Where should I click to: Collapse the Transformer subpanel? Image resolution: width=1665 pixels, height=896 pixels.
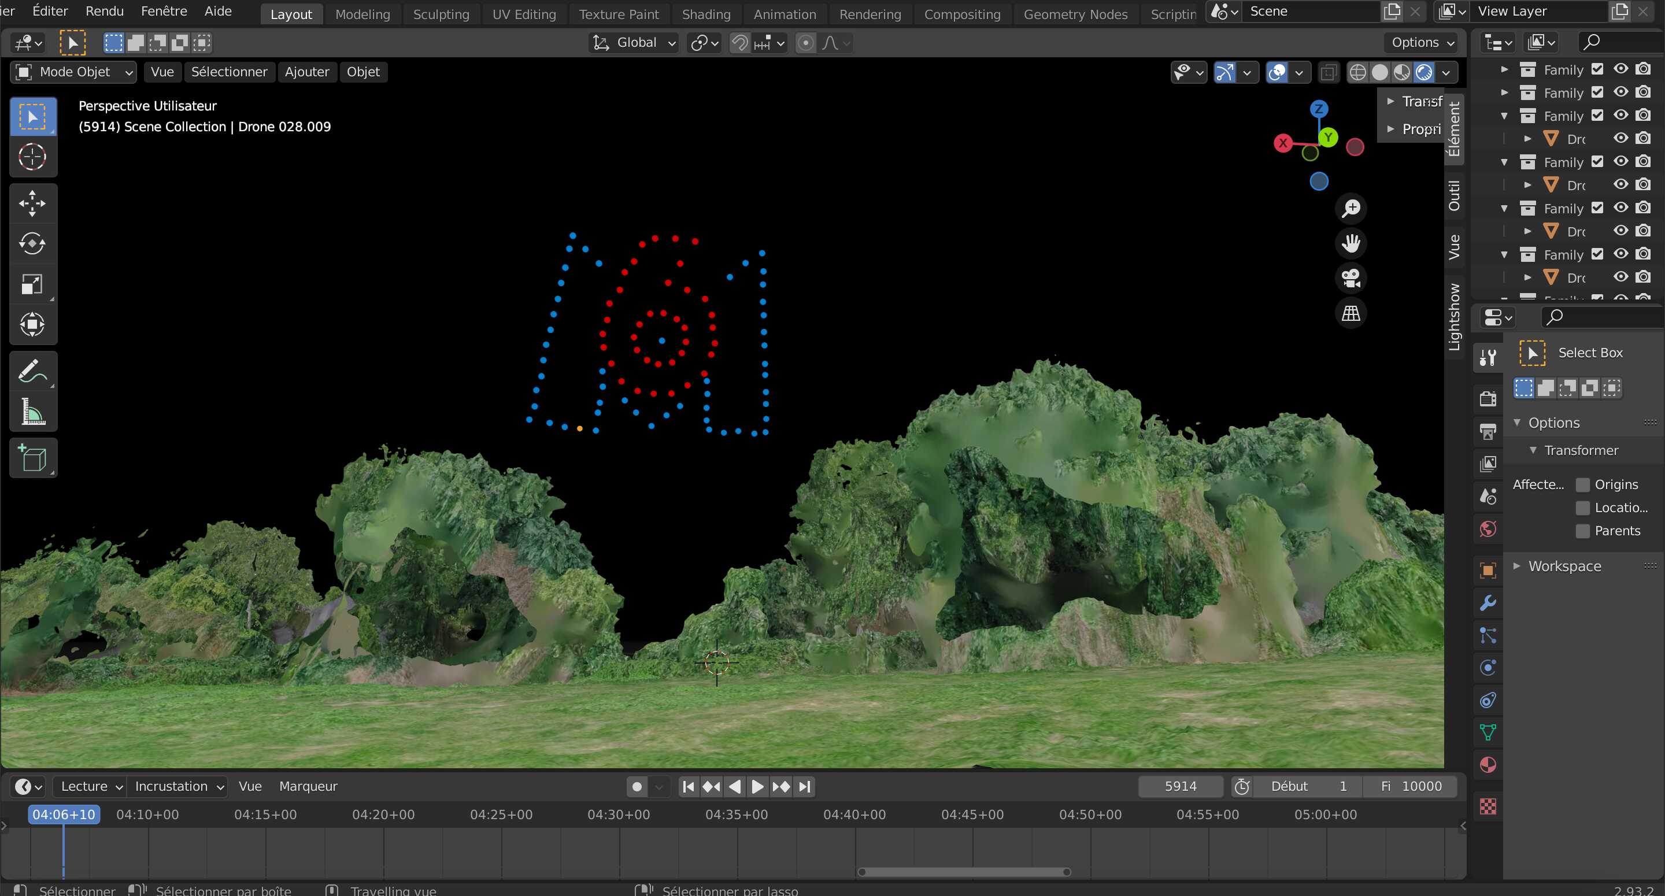click(x=1533, y=450)
